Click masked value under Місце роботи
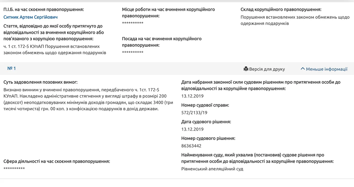 click(x=133, y=23)
